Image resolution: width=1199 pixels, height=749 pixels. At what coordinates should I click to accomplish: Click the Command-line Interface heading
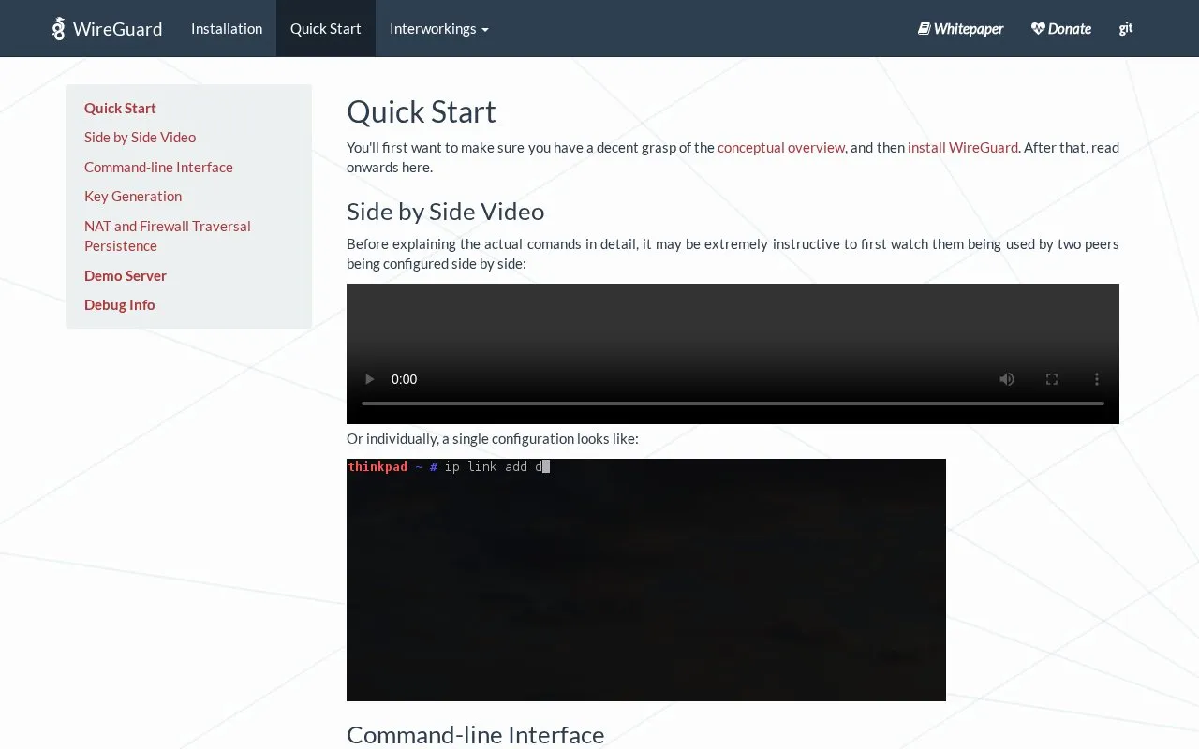click(475, 735)
